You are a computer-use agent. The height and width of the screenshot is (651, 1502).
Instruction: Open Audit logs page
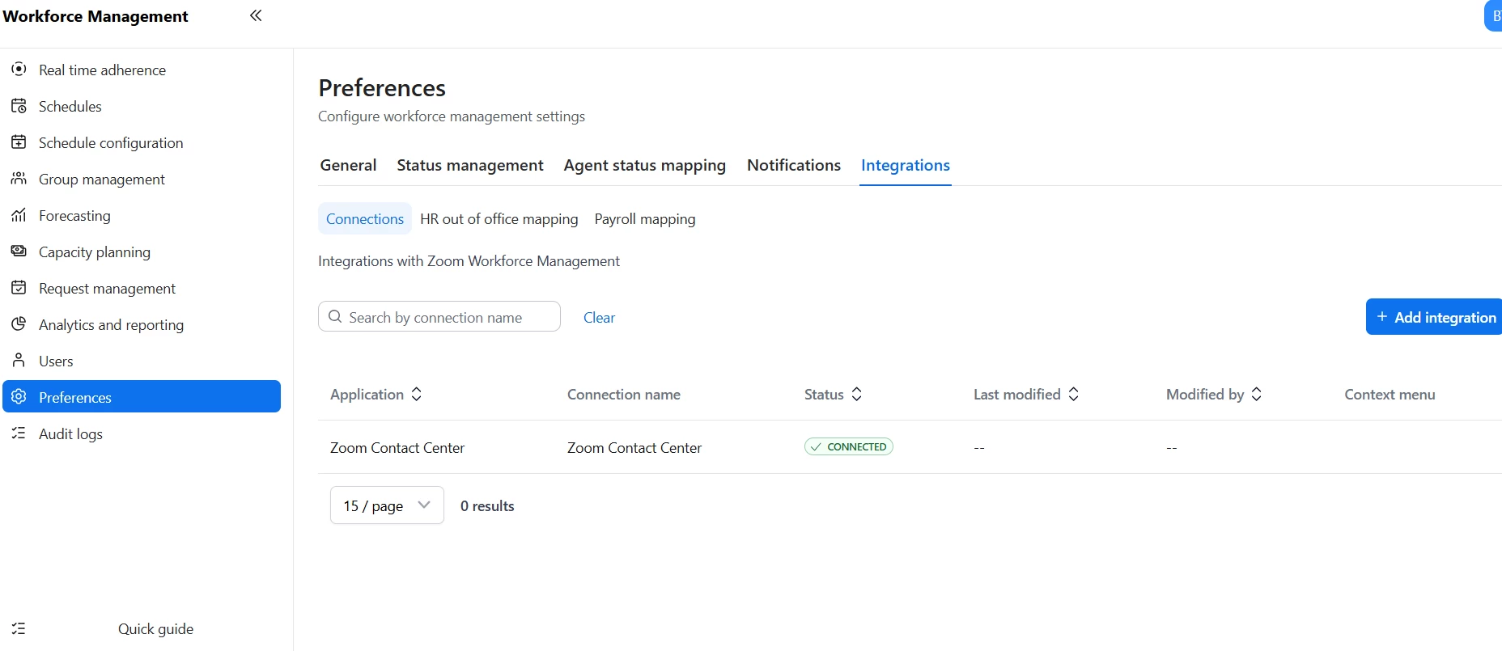coord(70,433)
